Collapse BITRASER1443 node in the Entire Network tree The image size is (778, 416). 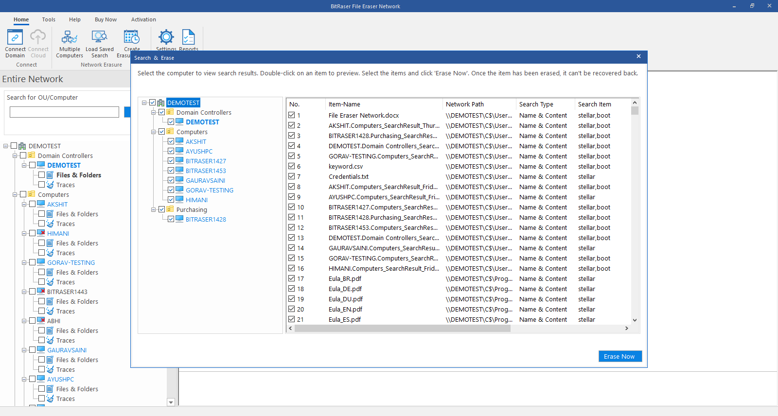24,292
